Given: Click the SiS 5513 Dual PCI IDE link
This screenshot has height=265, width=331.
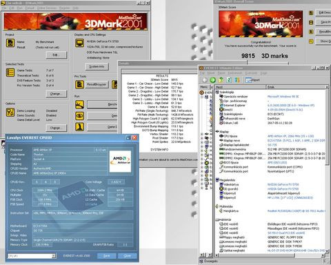Looking at the screenshot, I should pyautogui.click(x=286, y=233).
